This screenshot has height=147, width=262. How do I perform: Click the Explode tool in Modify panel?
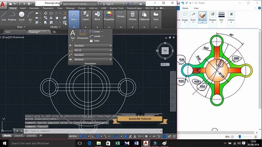click(65, 18)
